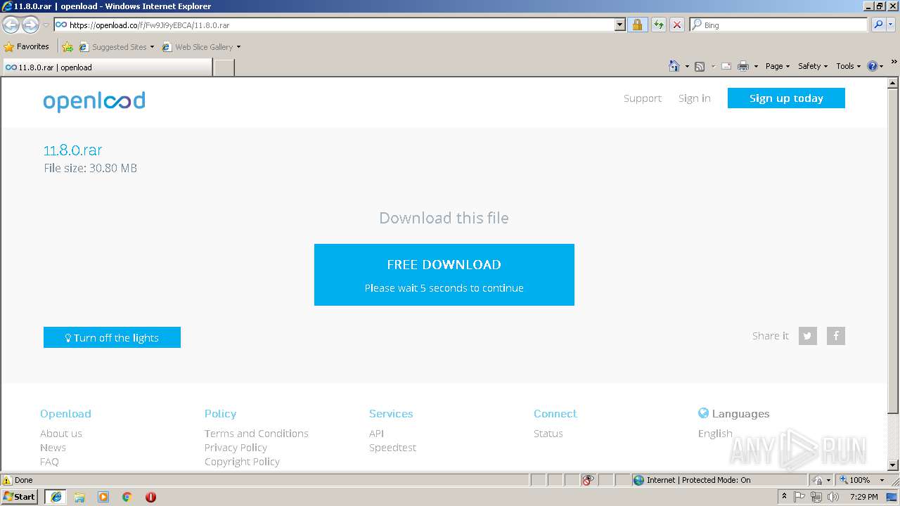The width and height of the screenshot is (900, 506).
Task: Click the popup blocker status icon
Action: click(589, 480)
